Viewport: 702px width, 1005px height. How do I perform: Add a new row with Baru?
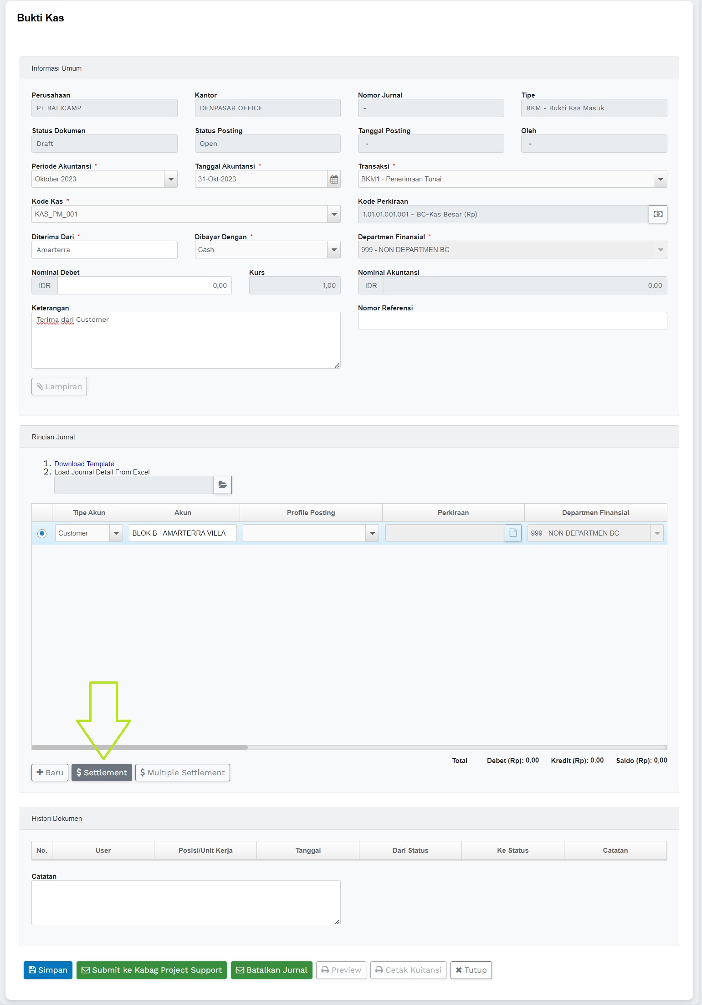pos(50,773)
